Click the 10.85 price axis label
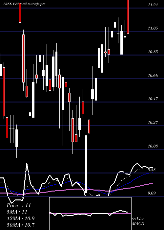The height and width of the screenshot is (230, 164). pos(153,52)
